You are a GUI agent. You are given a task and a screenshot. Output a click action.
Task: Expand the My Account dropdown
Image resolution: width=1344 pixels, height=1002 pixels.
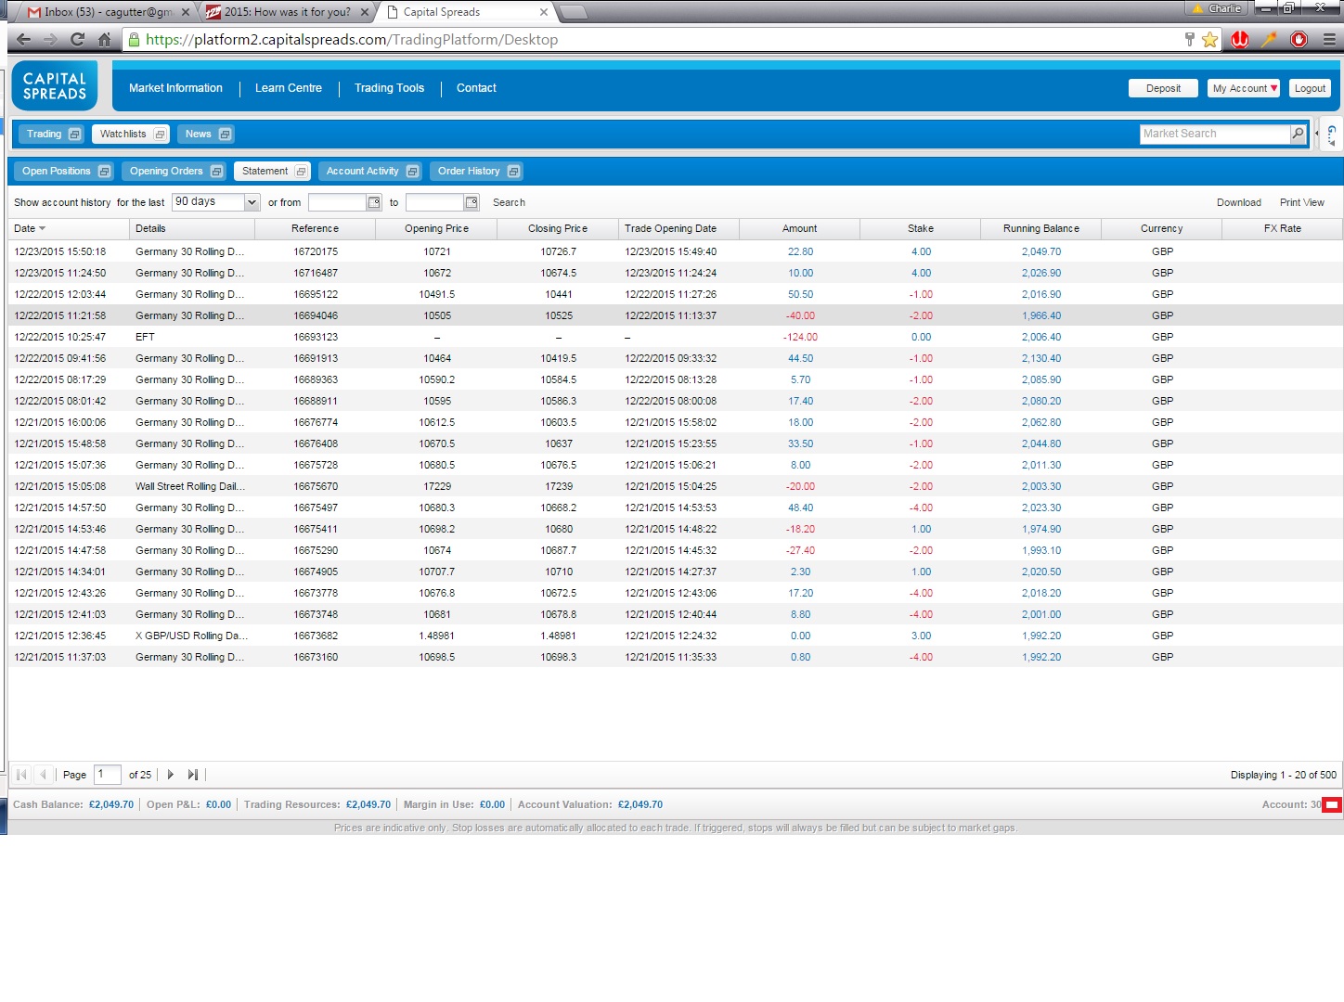1244,88
